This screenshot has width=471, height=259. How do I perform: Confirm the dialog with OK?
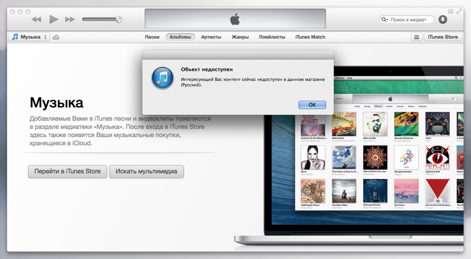(x=312, y=105)
